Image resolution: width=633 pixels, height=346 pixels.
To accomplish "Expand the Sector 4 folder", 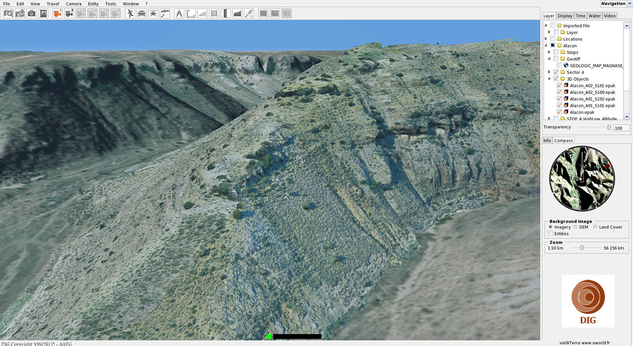I will pos(549,72).
